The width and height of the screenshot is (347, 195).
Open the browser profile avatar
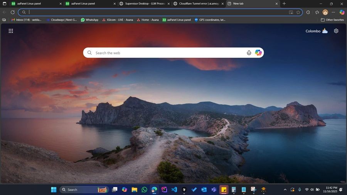[325, 12]
